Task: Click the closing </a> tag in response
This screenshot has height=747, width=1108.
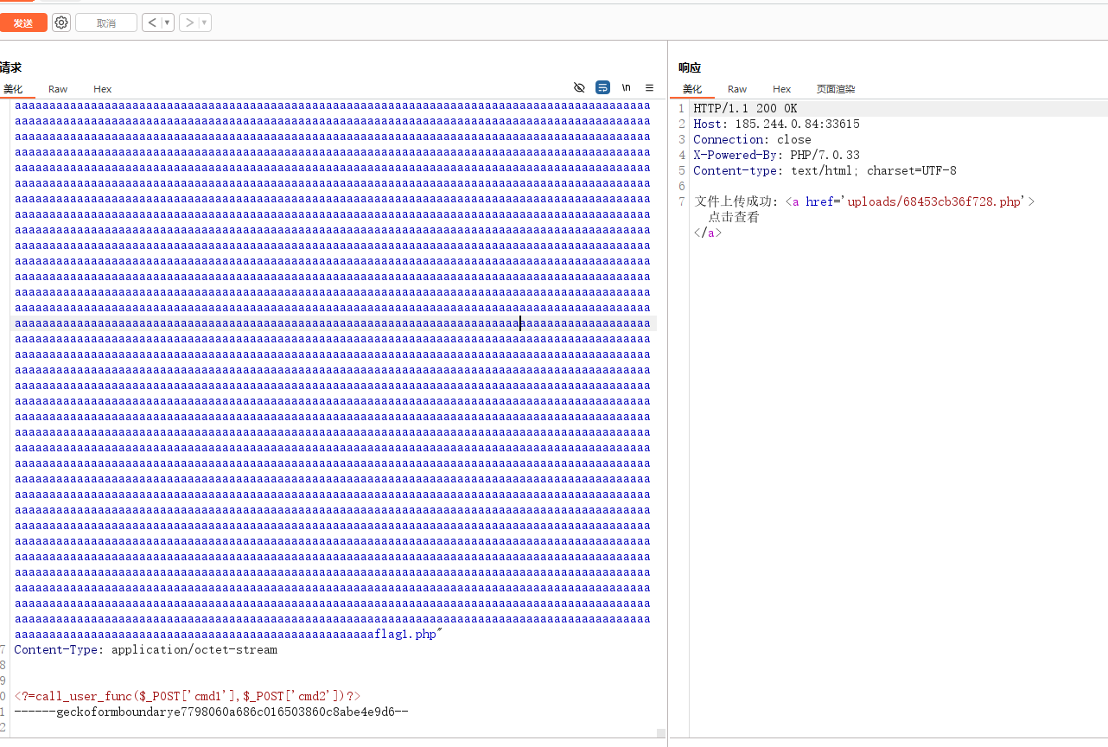Action: (x=707, y=233)
